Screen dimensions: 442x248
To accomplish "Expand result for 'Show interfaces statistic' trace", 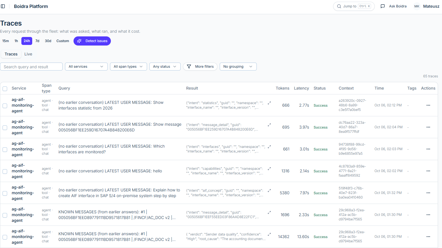I will (x=269, y=103).
